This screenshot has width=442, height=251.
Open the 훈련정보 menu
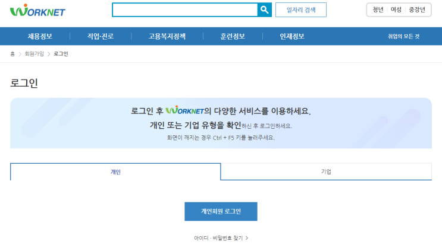click(x=233, y=36)
